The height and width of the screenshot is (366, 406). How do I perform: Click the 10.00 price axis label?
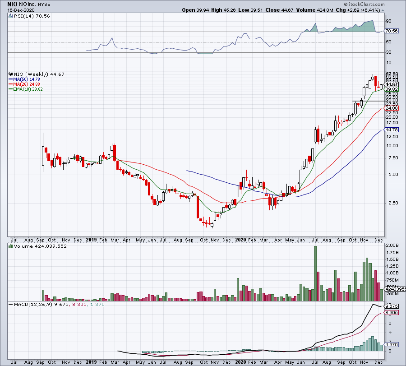tap(392, 146)
